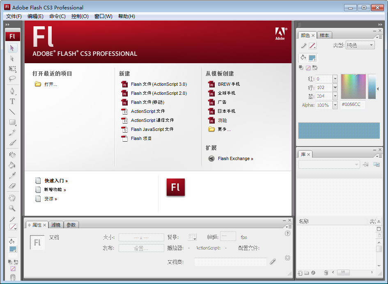This screenshot has height=284, width=388.
Task: Click the delete trash icon in Library
Action: [326, 273]
